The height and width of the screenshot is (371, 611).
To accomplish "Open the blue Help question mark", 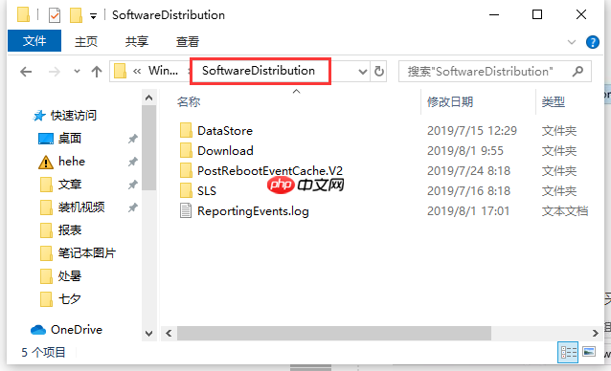I will [592, 42].
